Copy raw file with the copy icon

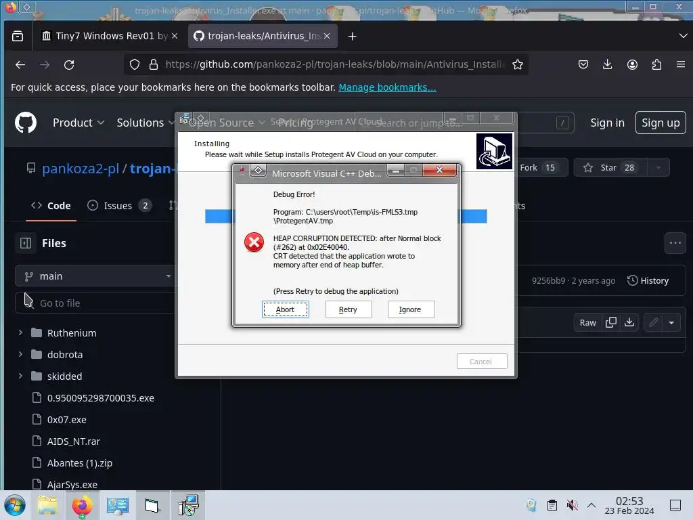pyautogui.click(x=611, y=323)
